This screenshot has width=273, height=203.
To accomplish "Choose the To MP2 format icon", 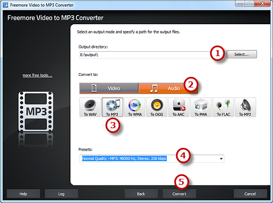I will coord(245,107).
